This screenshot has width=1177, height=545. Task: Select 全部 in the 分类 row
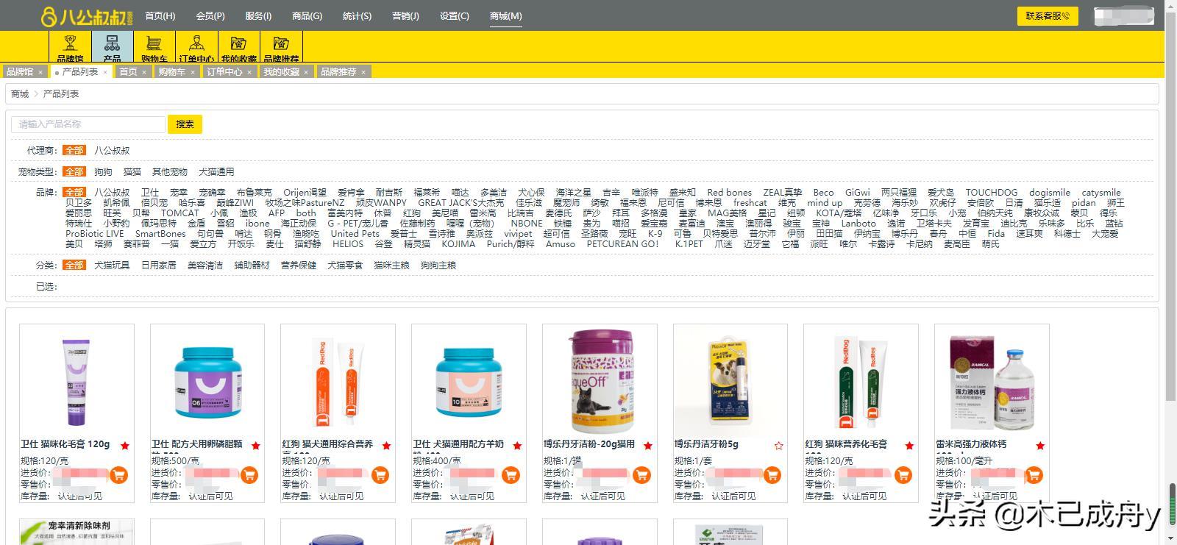[x=74, y=265]
